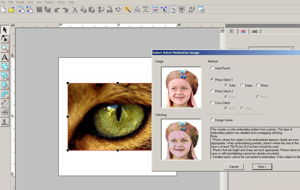
Task: Choose the Photo Stitch 2 option
Action: pos(212,91)
